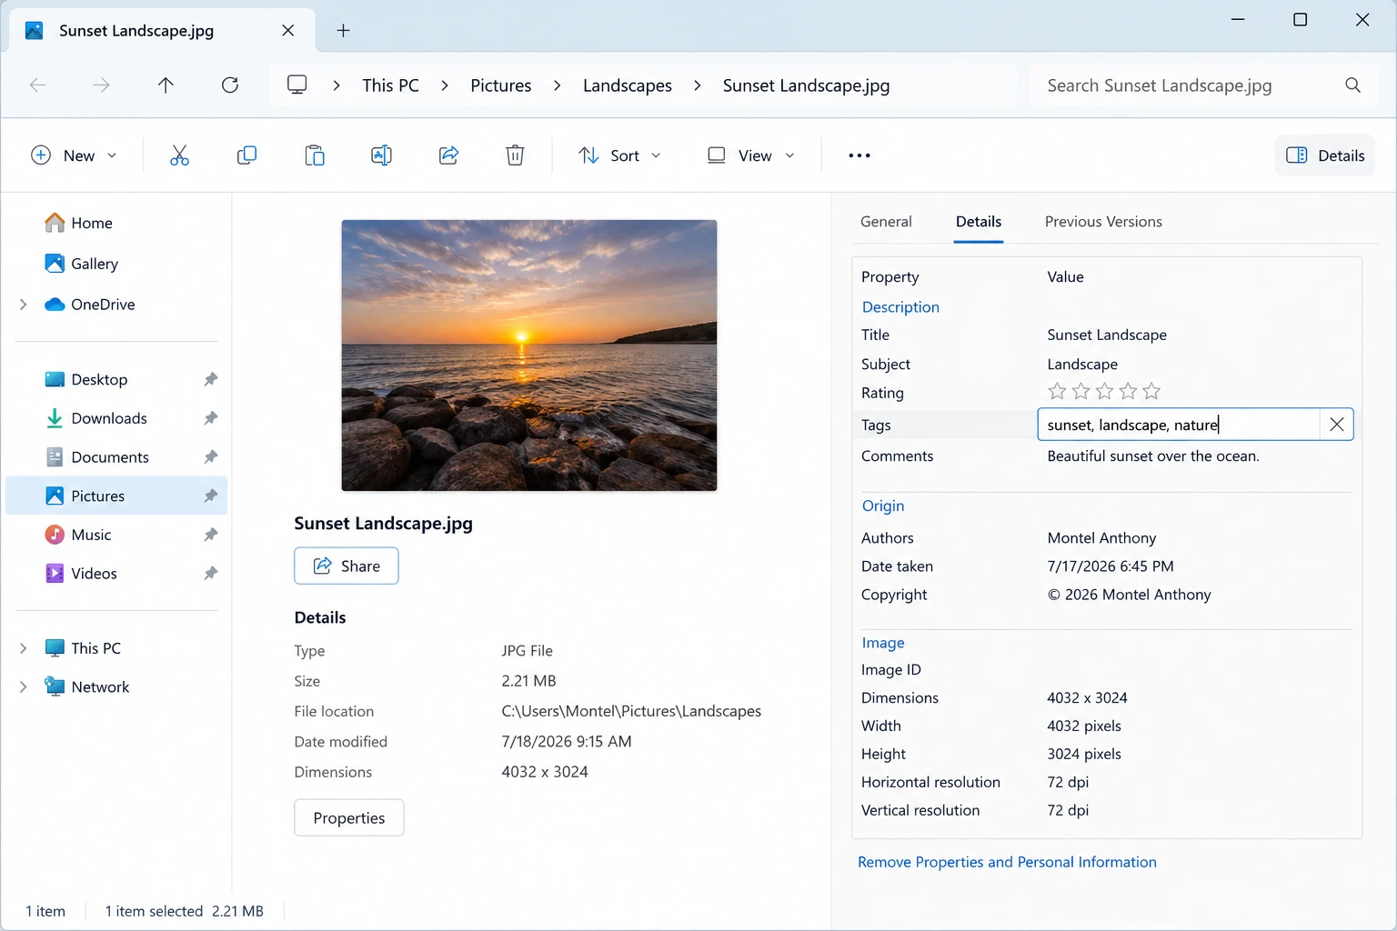This screenshot has height=931, width=1397.
Task: Expand the Network tree node
Action: point(24,687)
